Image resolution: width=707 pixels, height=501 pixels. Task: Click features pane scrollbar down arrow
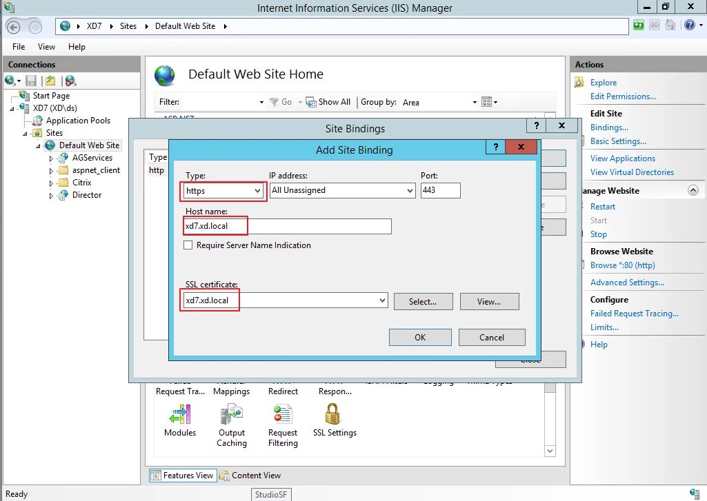[x=550, y=451]
